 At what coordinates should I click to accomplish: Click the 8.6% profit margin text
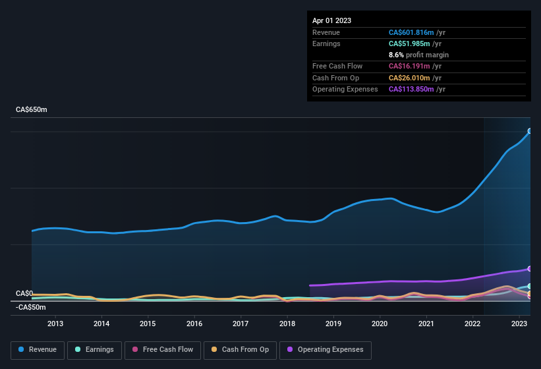(418, 55)
